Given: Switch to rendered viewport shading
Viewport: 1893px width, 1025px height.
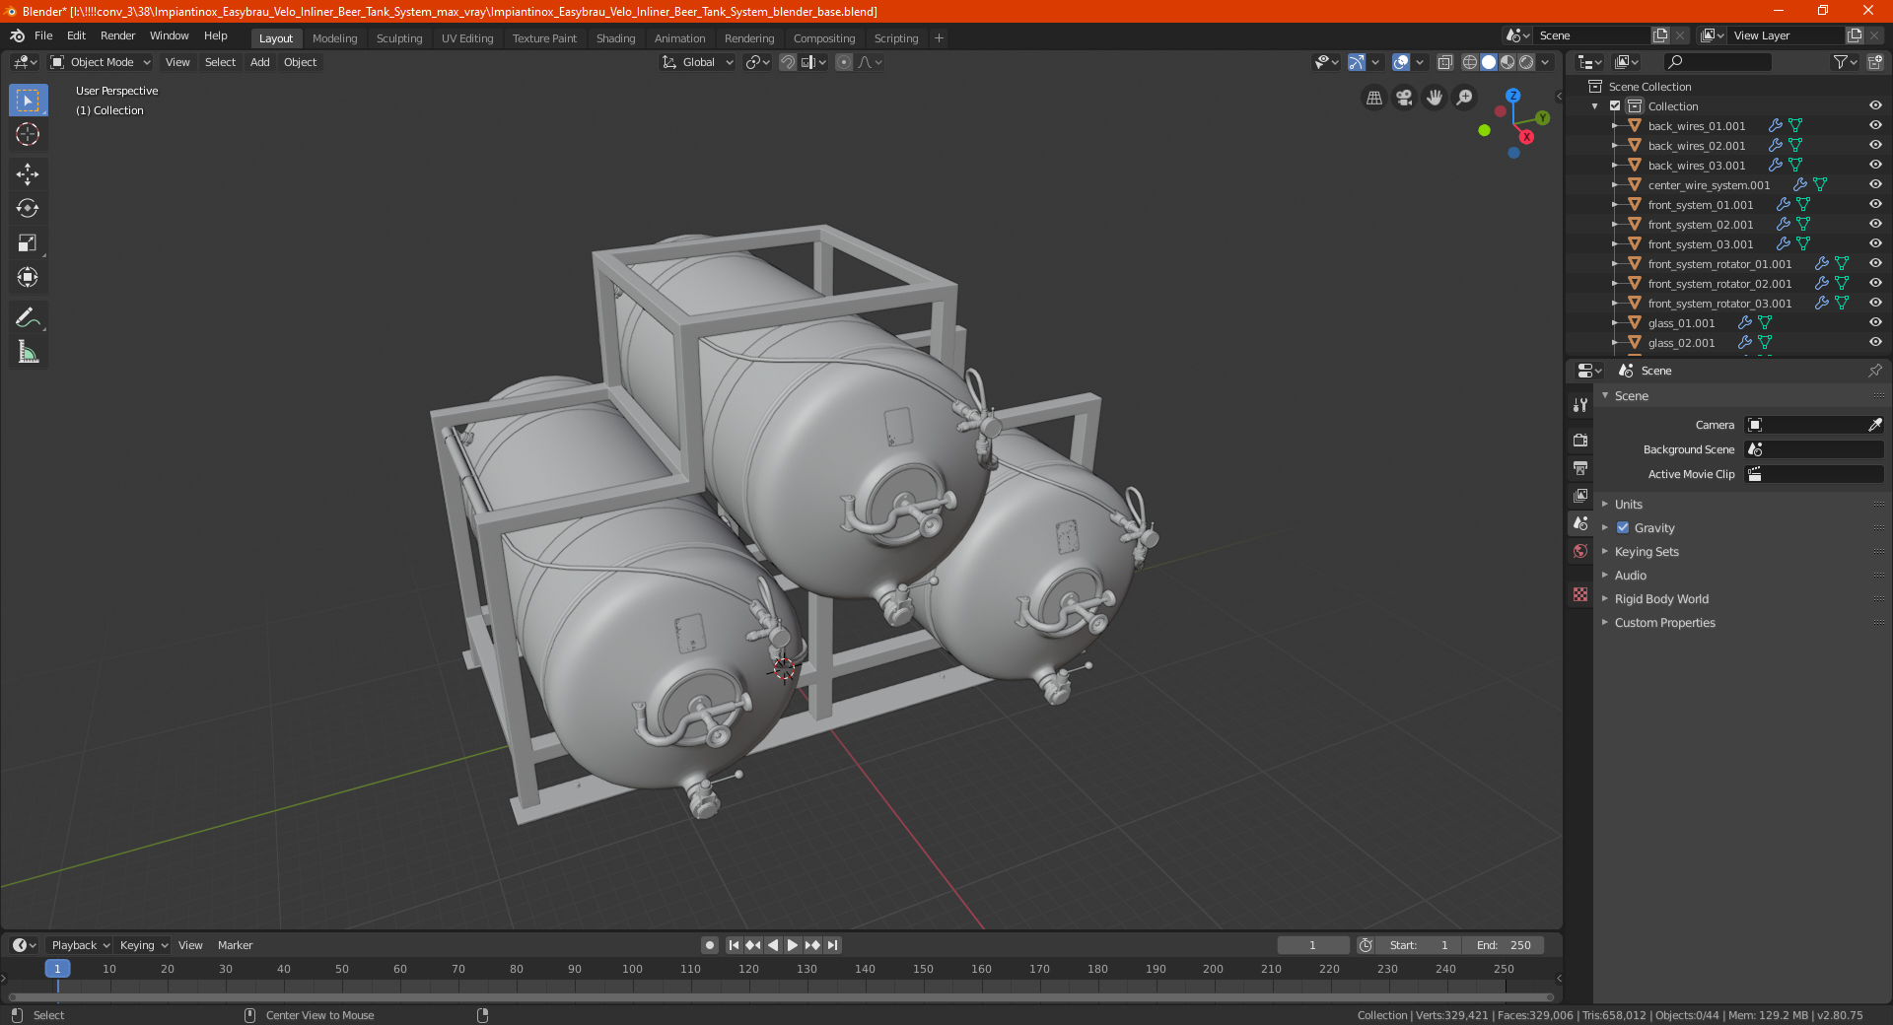Looking at the screenshot, I should click(1526, 62).
